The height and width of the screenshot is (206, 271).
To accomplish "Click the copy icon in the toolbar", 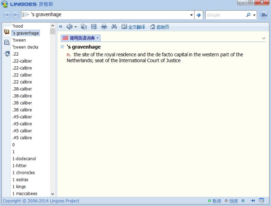I will 84,27.
